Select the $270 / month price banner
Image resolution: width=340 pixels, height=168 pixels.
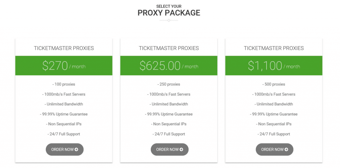click(x=64, y=65)
